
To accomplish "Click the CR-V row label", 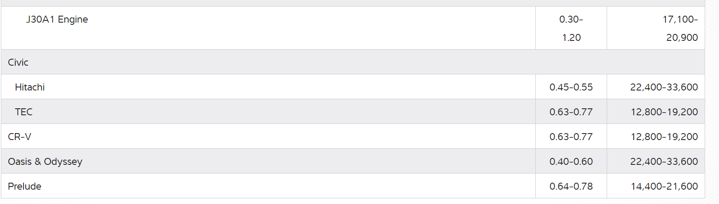I will [x=20, y=137].
